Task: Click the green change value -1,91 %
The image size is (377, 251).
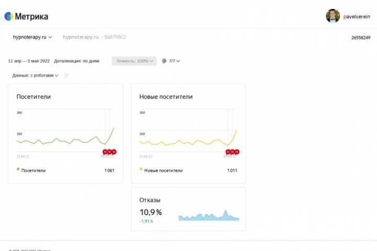Action: [x=146, y=221]
